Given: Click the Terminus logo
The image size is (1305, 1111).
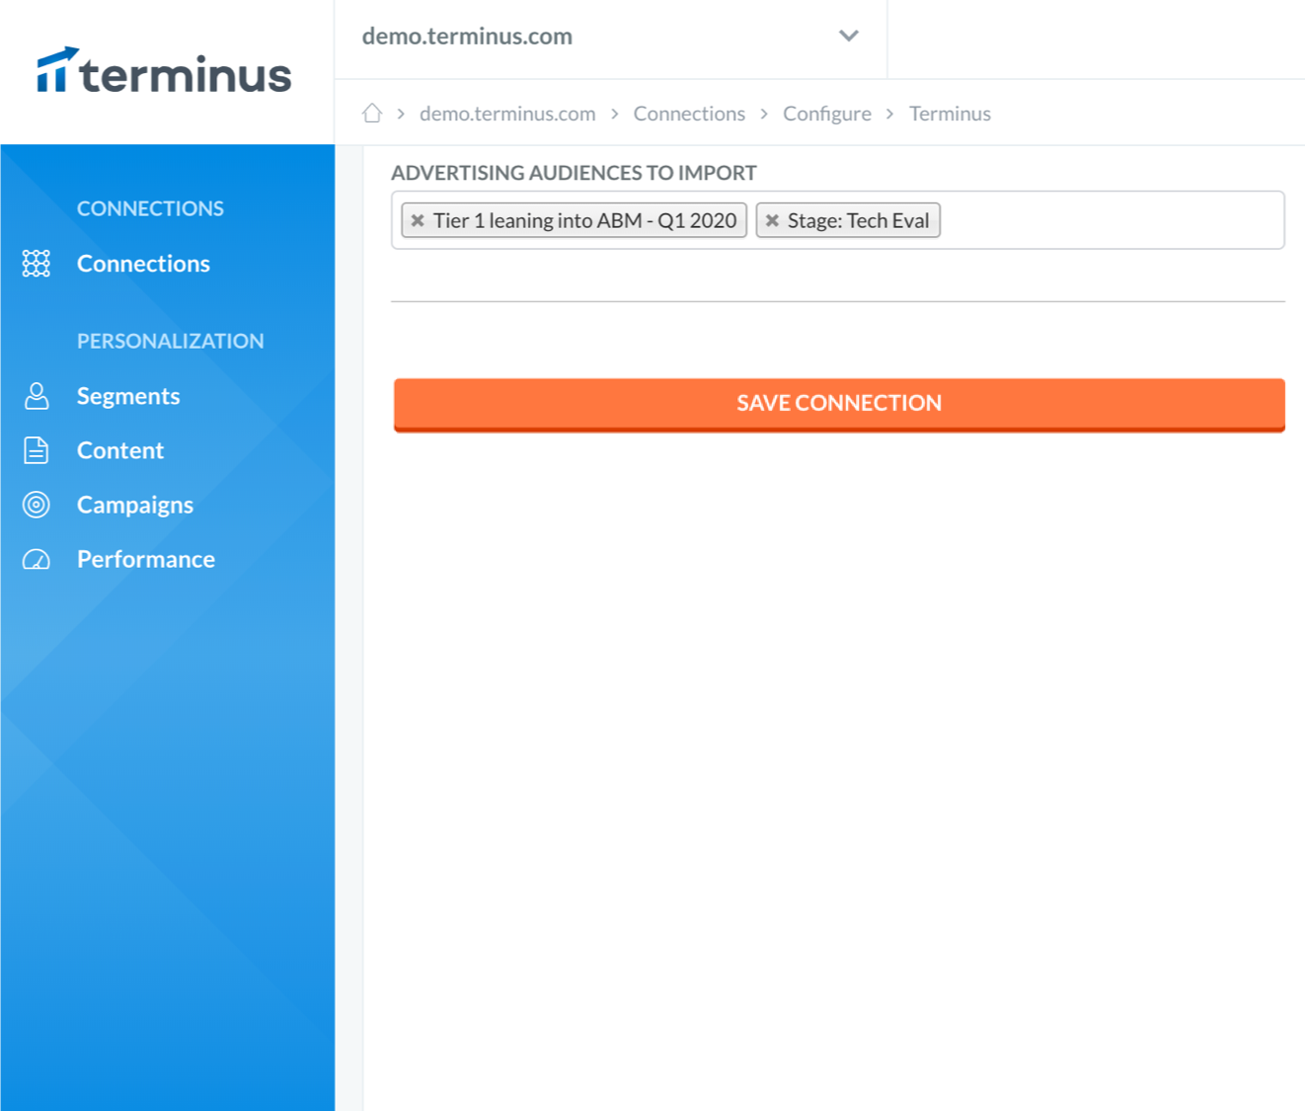Looking at the screenshot, I should [164, 71].
